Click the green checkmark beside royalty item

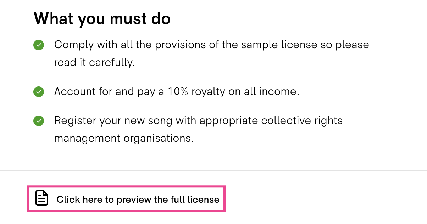[38, 92]
